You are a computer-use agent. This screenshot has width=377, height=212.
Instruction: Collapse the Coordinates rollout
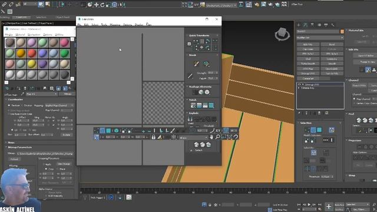pyautogui.click(x=15, y=100)
